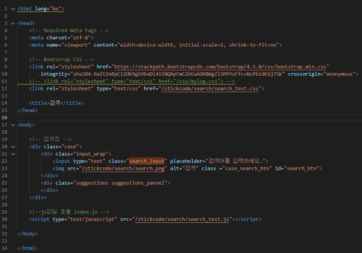Click the closing head tag

point(28,110)
